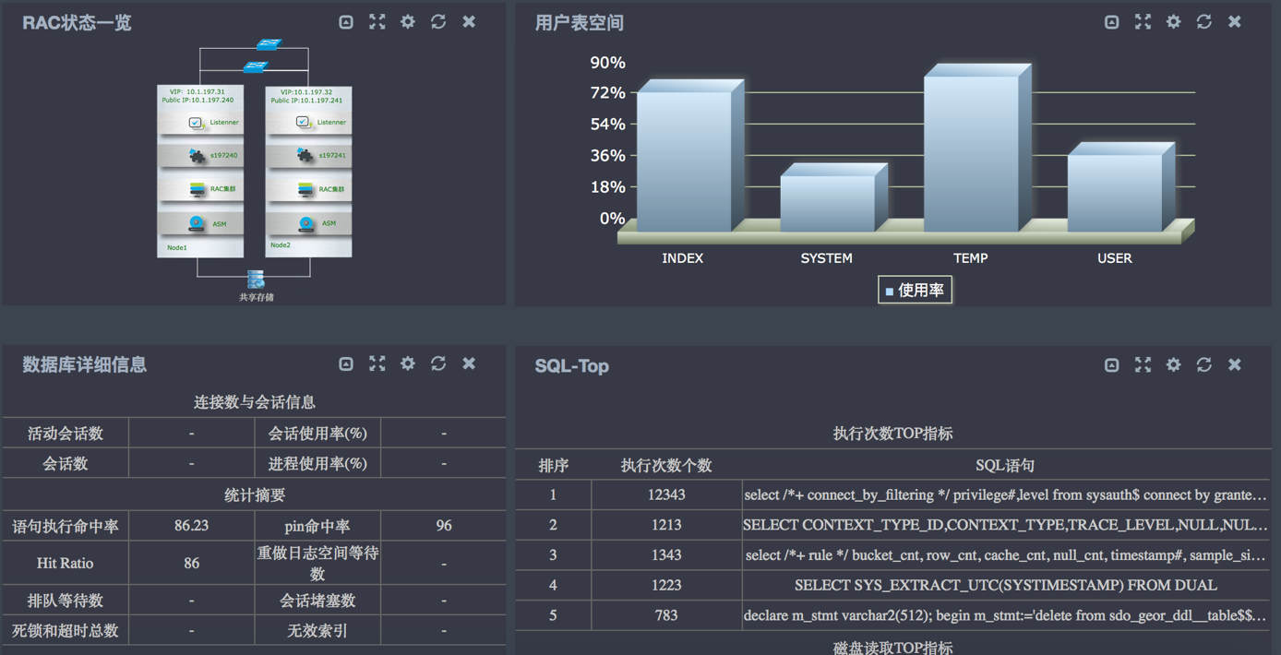Click the Node1 RAC集群 server icon
This screenshot has height=655, width=1281.
tap(197, 189)
